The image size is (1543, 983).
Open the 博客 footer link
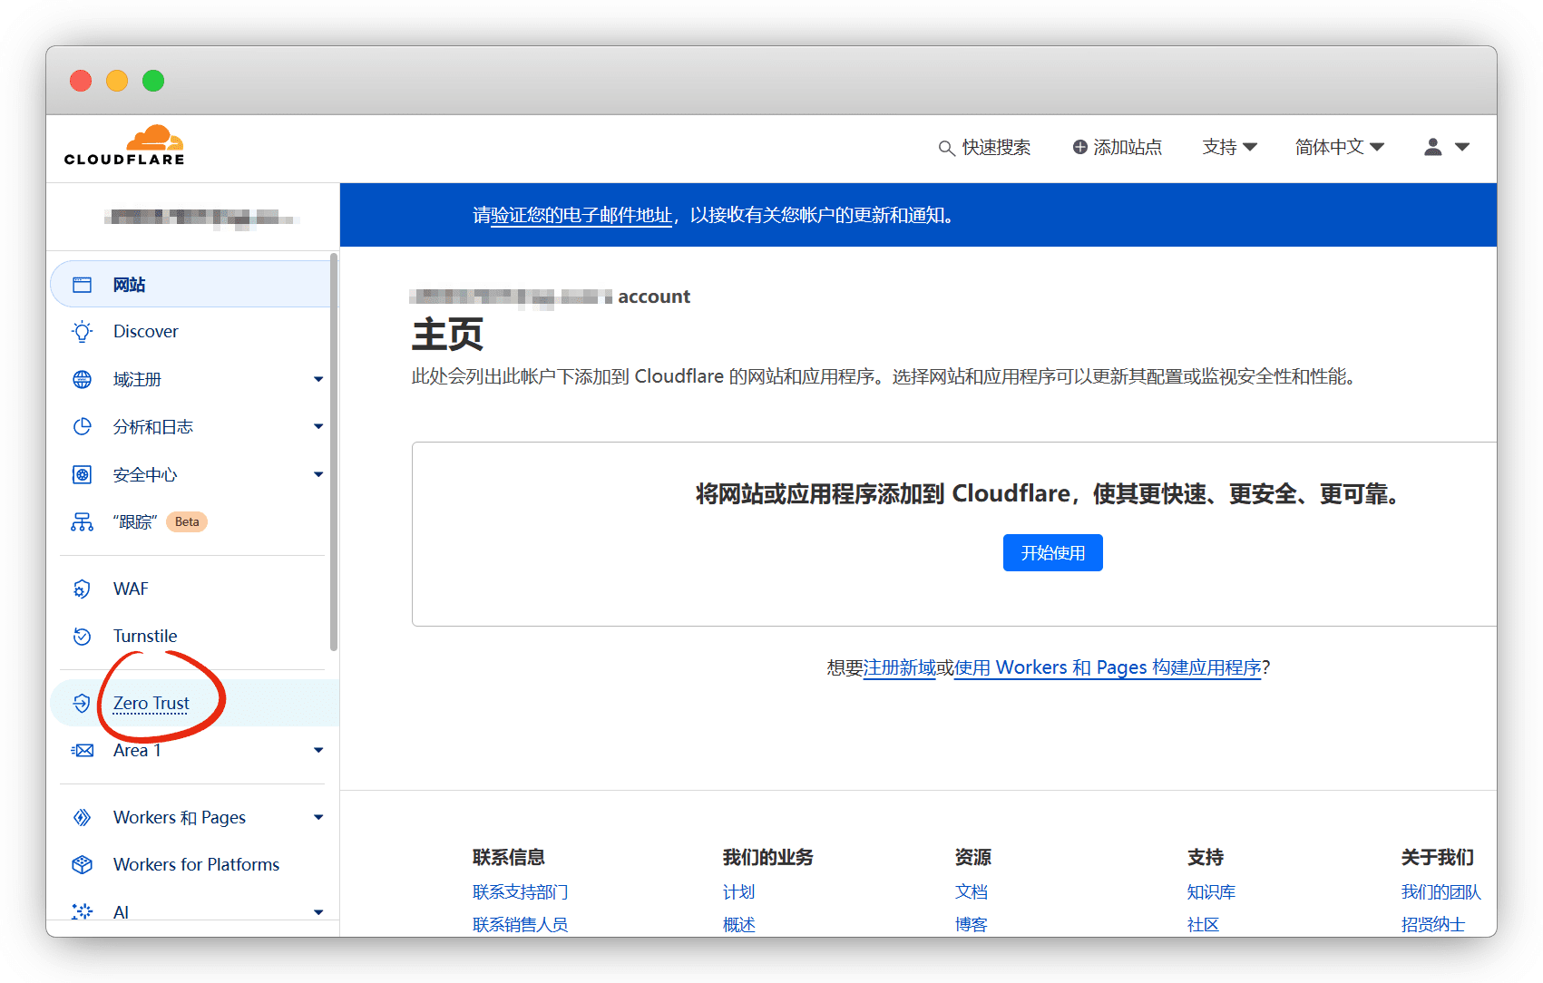971,925
